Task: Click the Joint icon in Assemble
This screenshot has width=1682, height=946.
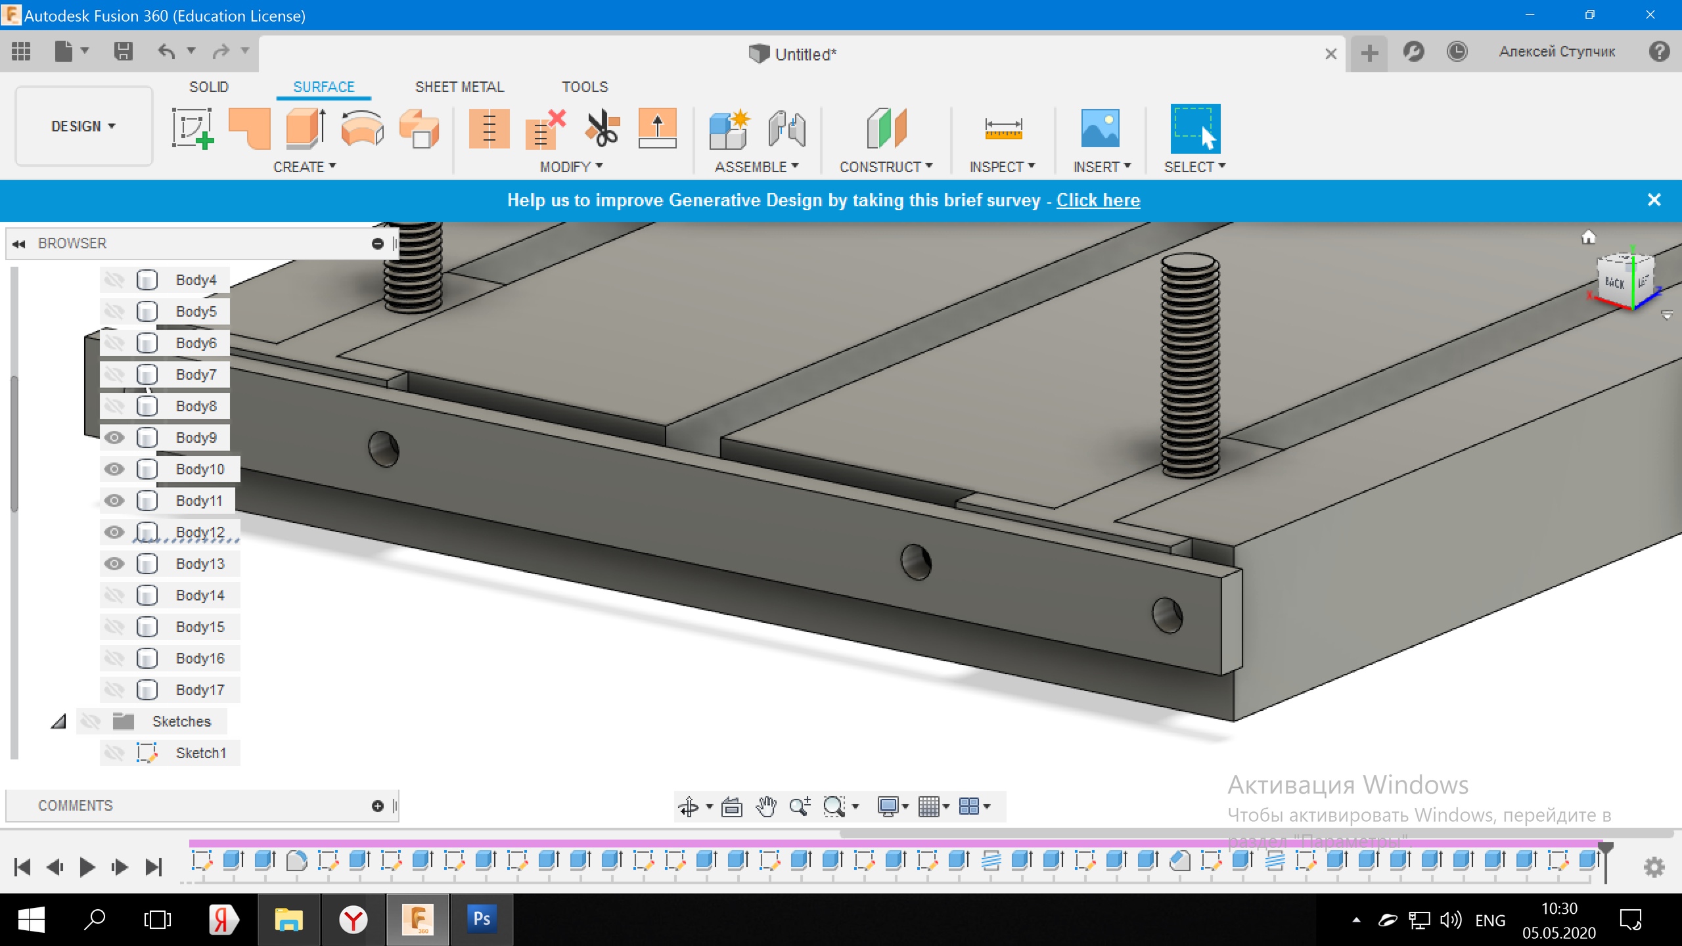Action: pos(786,128)
